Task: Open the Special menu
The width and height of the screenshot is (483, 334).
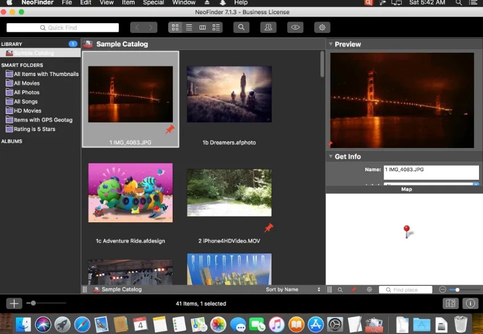Action: (153, 3)
